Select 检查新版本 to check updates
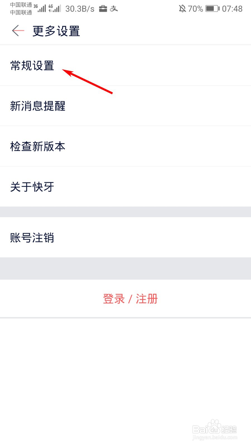 tap(37, 146)
